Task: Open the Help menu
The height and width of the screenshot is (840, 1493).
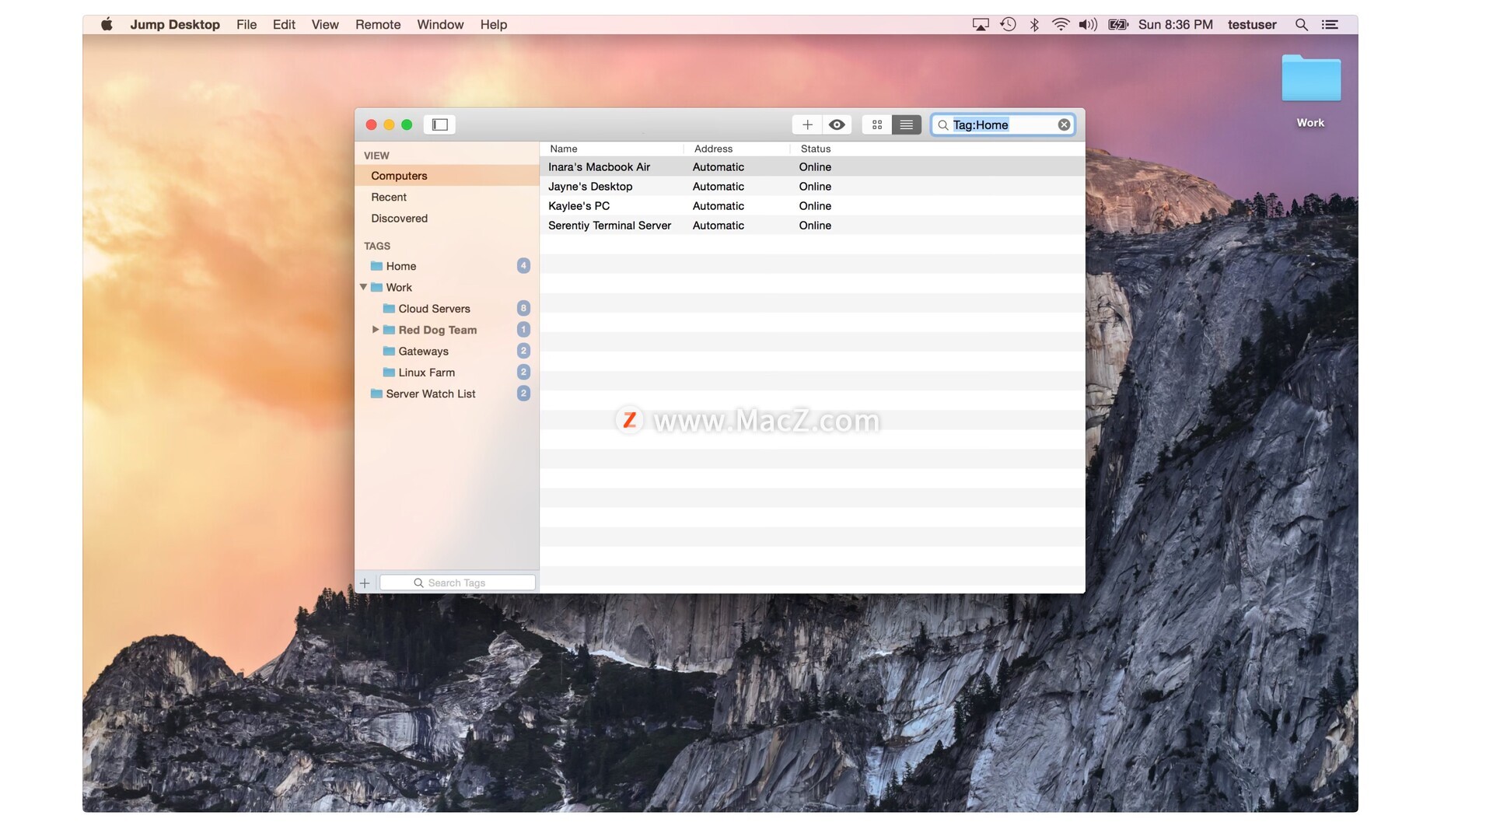Action: click(494, 24)
